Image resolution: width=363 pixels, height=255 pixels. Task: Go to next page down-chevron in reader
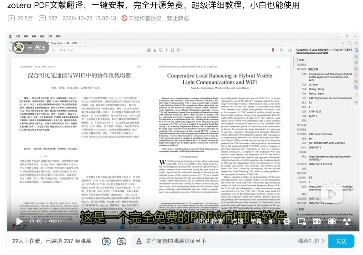(53, 50)
